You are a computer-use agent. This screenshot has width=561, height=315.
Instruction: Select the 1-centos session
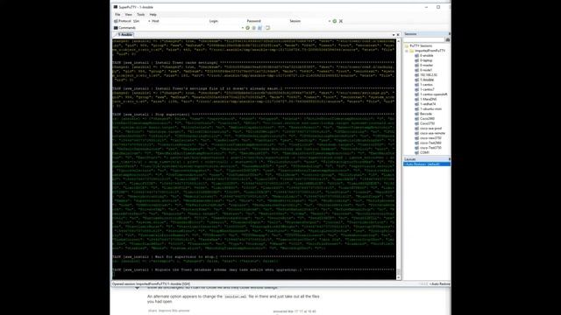(426, 85)
